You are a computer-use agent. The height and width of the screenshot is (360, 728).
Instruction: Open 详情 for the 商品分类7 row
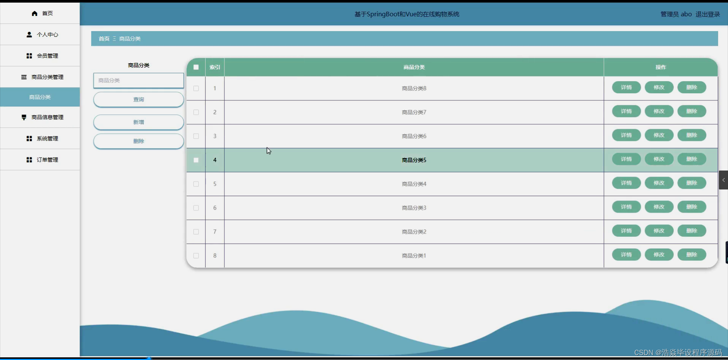point(626,111)
